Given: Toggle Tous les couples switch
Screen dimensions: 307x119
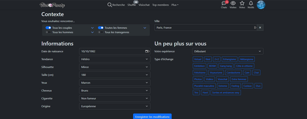Looking at the screenshot, I should 49,28.
